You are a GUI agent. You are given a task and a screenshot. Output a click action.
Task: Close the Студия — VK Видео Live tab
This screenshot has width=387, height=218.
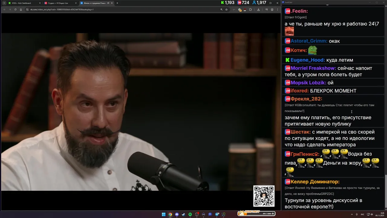[x=76, y=3]
